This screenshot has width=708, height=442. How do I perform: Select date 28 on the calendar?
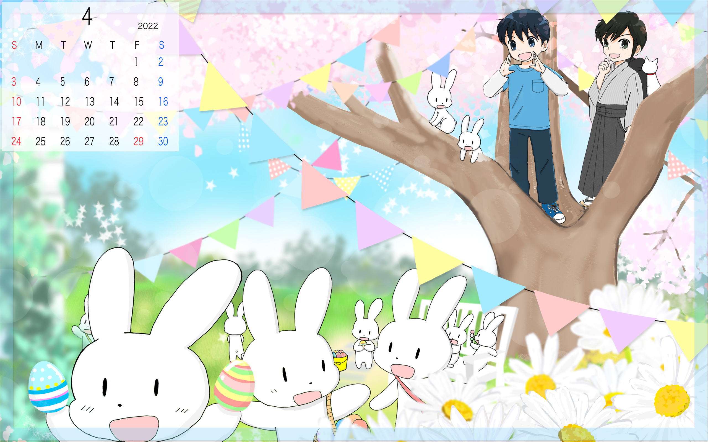pos(114,141)
